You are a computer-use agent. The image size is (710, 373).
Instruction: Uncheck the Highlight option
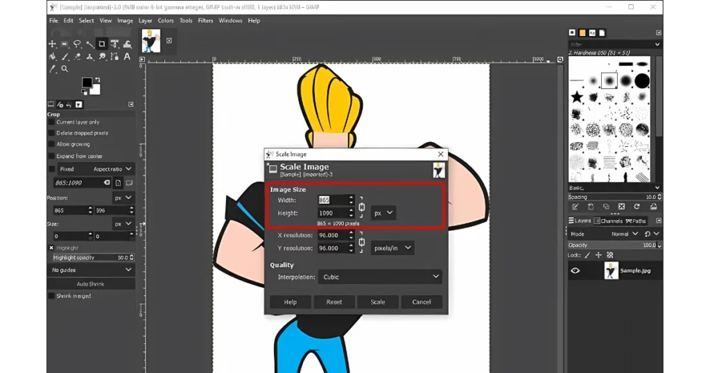click(51, 248)
